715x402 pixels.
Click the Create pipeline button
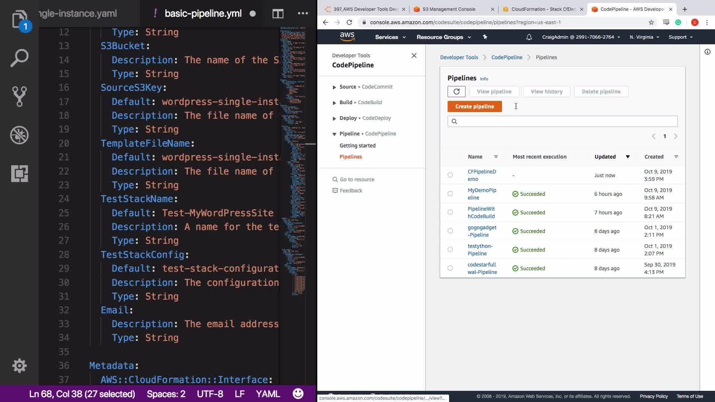point(474,106)
